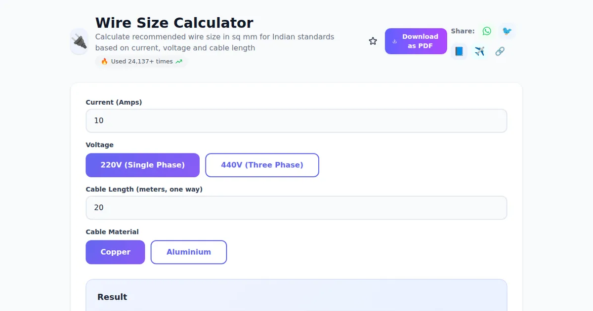Copy the calculator link using the chain icon
This screenshot has height=311, width=593.
tap(499, 51)
